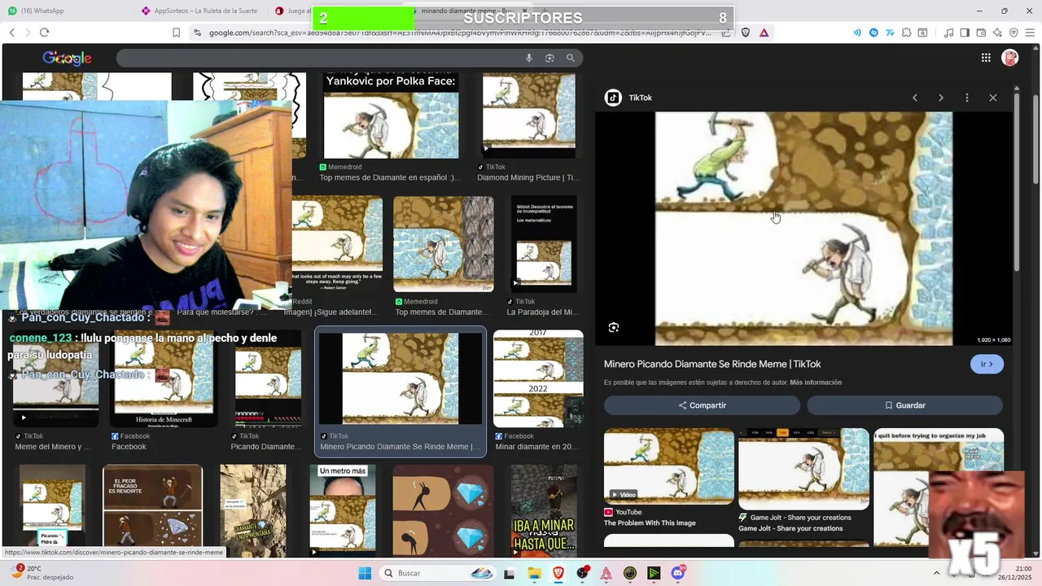Click Lens search icon on preview image
The height and width of the screenshot is (586, 1042).
(x=614, y=327)
